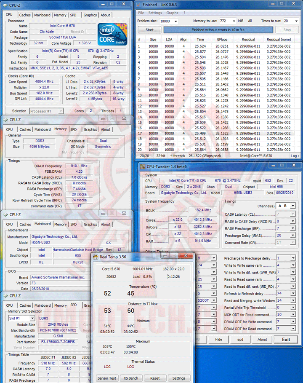Open Read and Merging-write Window dropdown
Screen dimensions: 303x383
point(293,300)
